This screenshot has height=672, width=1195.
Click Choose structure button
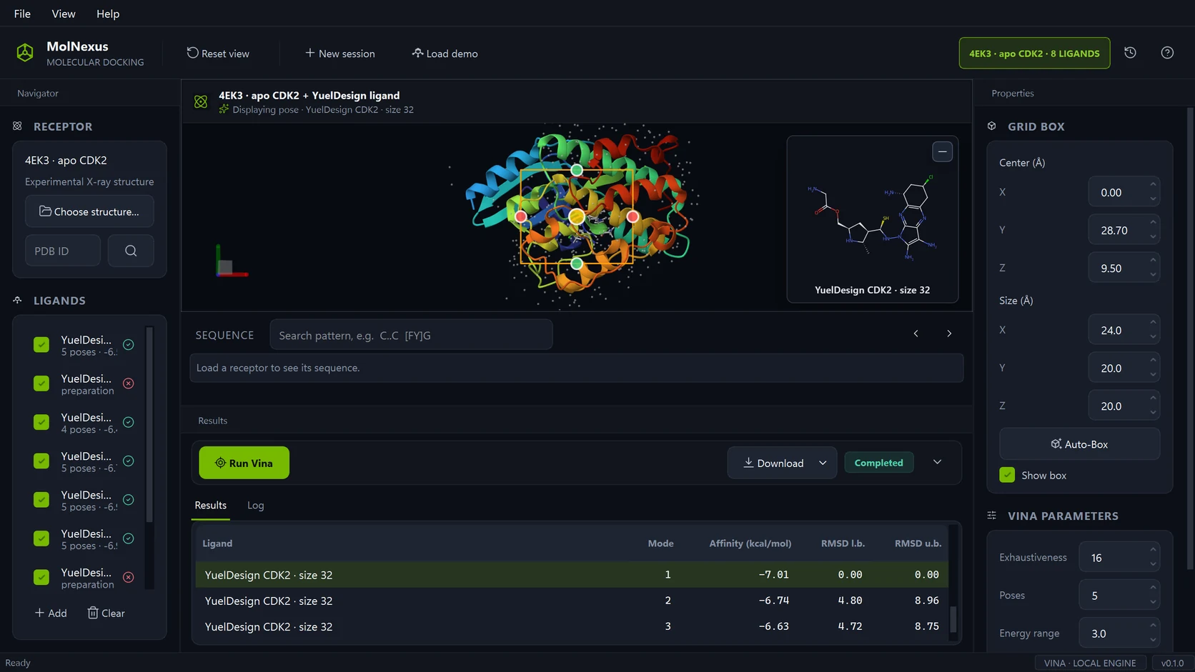(x=89, y=211)
